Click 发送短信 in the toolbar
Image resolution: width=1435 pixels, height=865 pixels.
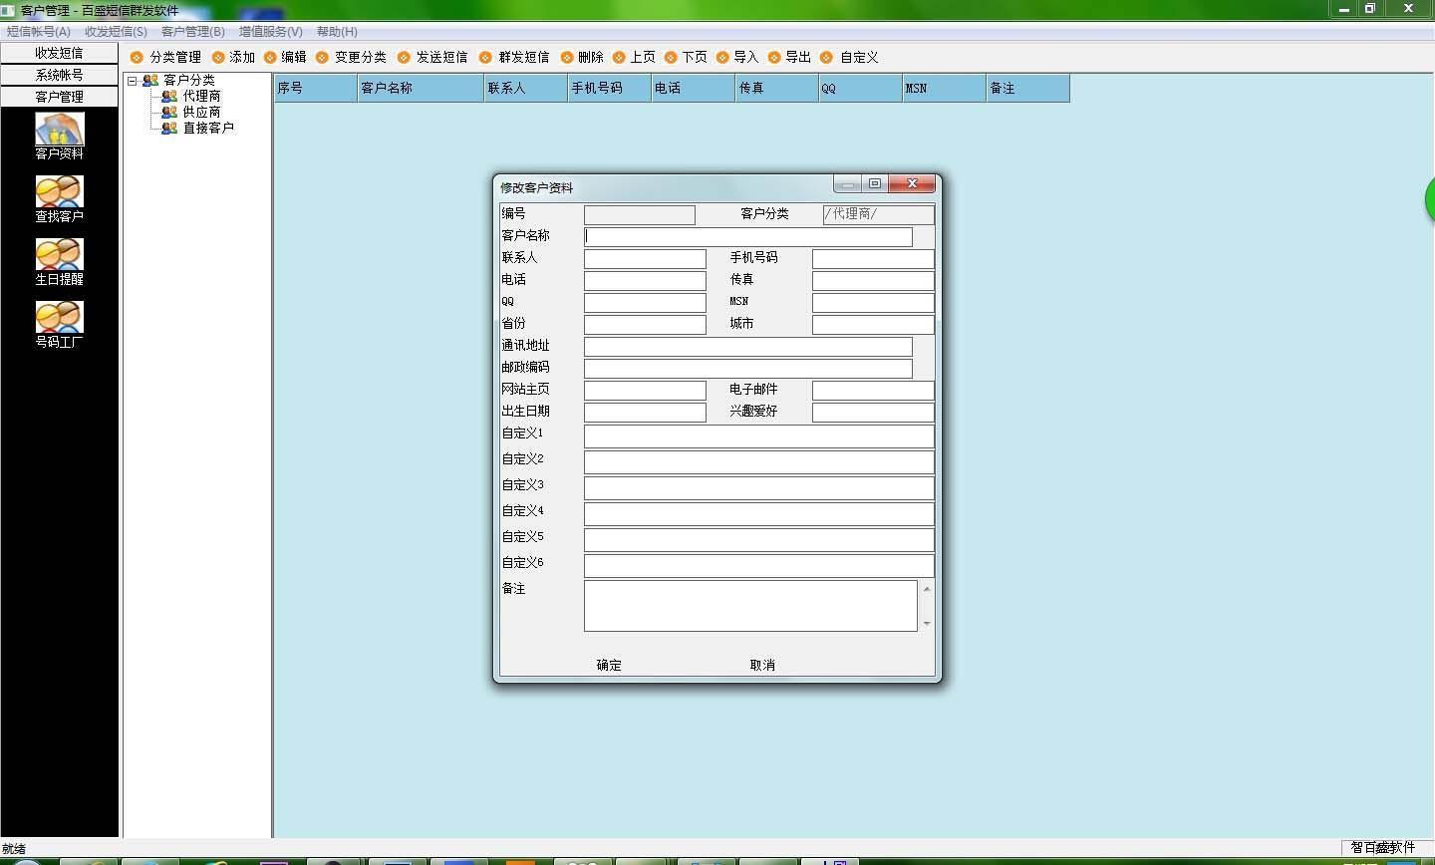click(432, 57)
